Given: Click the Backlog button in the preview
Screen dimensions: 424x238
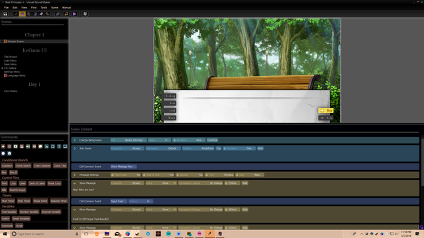Looking at the screenshot, I should pyautogui.click(x=170, y=96).
